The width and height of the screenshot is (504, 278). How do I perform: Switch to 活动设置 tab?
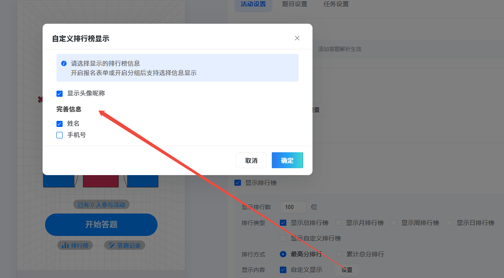pos(253,4)
